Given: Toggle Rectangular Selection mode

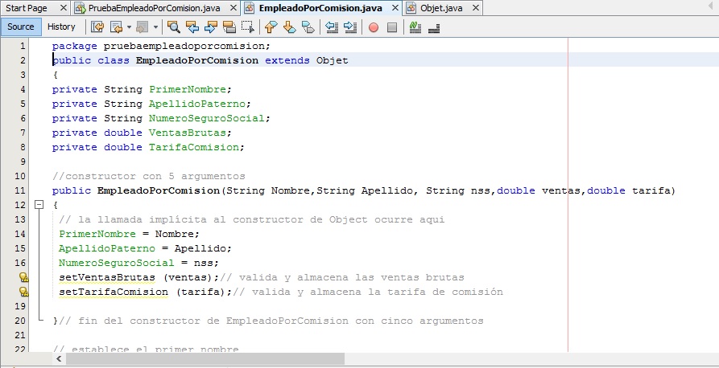Looking at the screenshot, I should (249, 27).
